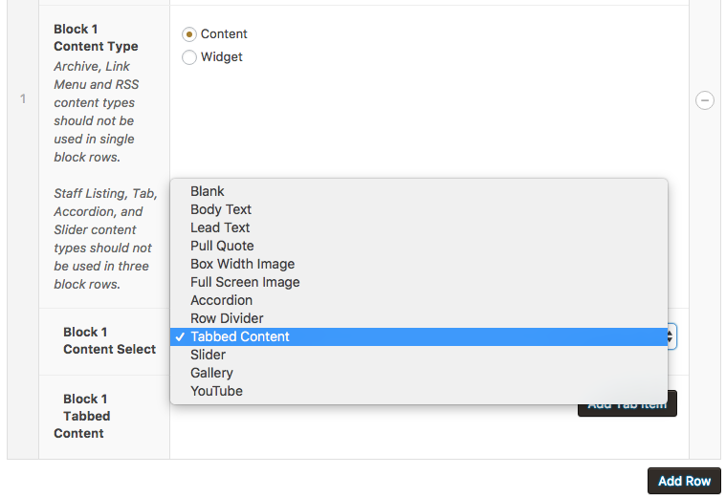Choose Gallery from the list

[419, 373]
